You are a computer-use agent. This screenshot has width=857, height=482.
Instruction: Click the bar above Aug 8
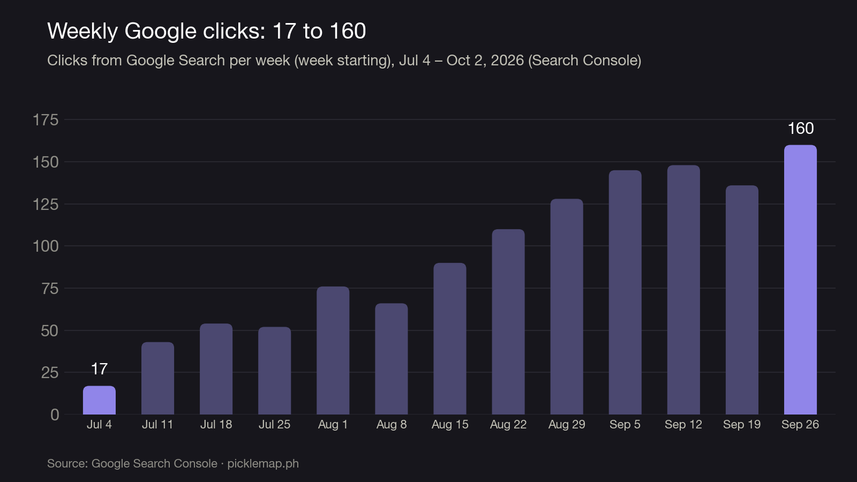point(391,359)
